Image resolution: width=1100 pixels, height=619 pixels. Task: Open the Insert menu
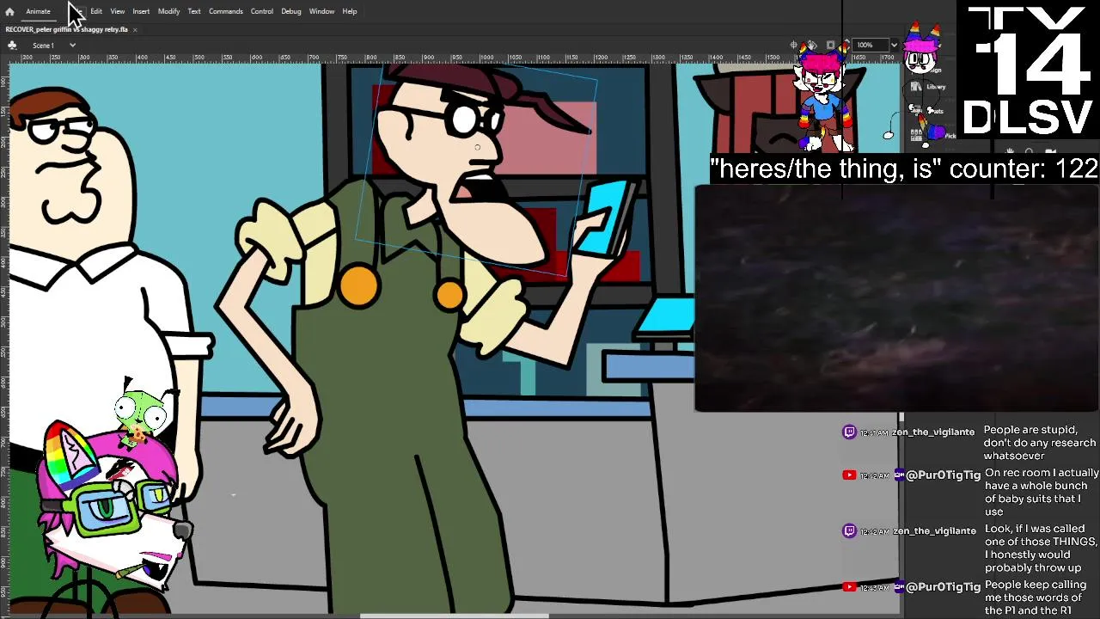pos(141,11)
